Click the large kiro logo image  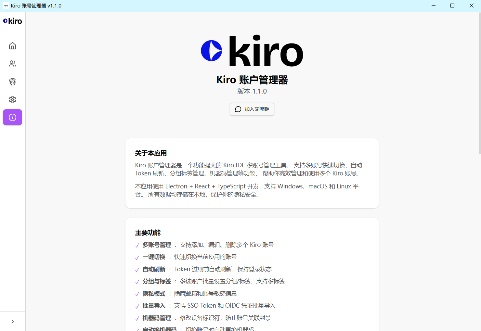pyautogui.click(x=252, y=51)
